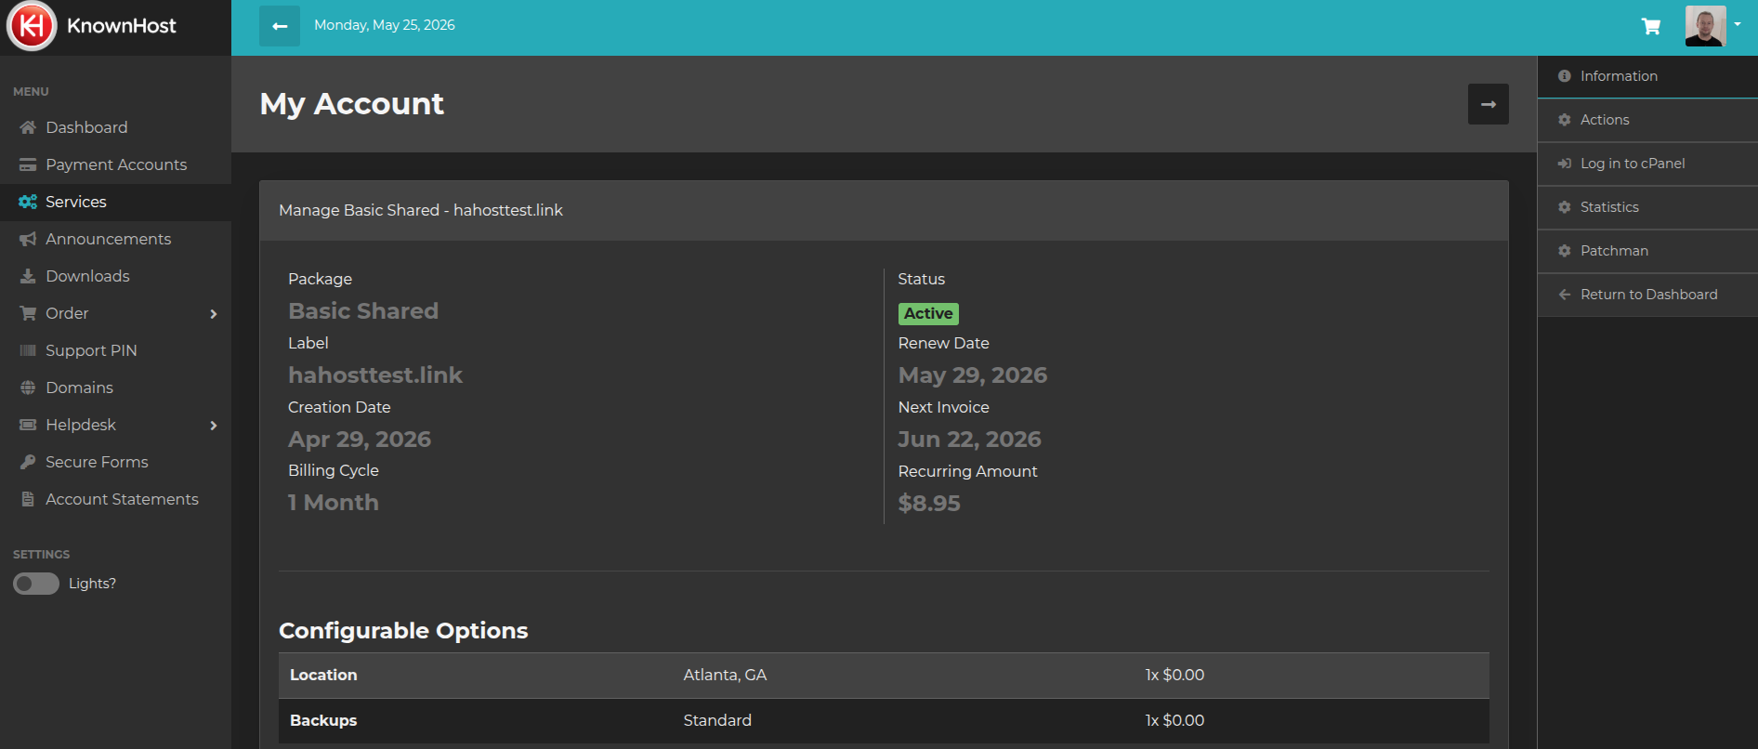Click the Backups row label
Screen dimensions: 1758x749
(323, 720)
